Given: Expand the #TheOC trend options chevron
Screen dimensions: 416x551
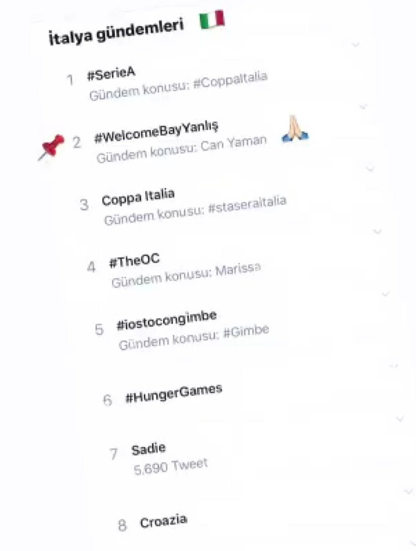Looking at the screenshot, I should pos(377,231).
